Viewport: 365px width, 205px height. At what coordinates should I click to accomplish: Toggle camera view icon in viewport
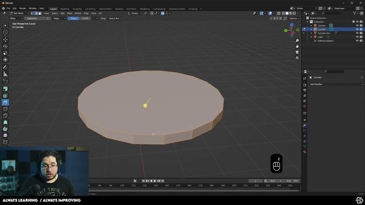click(297, 52)
